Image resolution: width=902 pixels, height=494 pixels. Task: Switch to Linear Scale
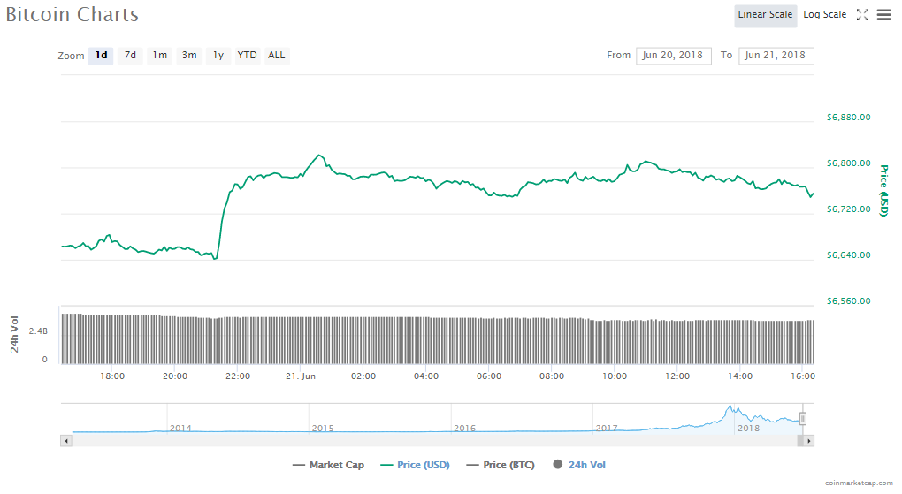(x=765, y=15)
